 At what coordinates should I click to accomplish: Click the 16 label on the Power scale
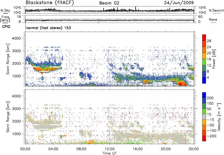209,59
